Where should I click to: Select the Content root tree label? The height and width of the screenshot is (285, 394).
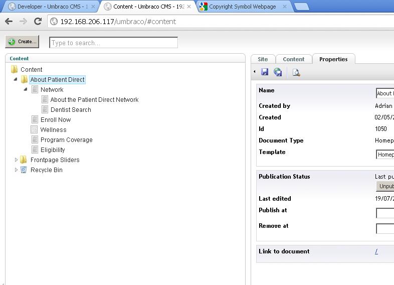pyautogui.click(x=32, y=69)
